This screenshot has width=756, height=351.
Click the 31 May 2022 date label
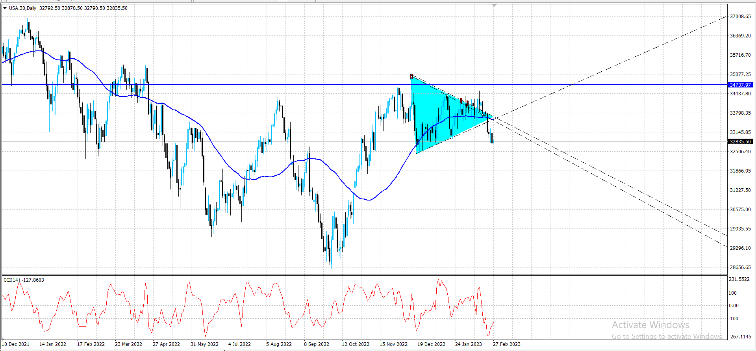[x=204, y=344]
